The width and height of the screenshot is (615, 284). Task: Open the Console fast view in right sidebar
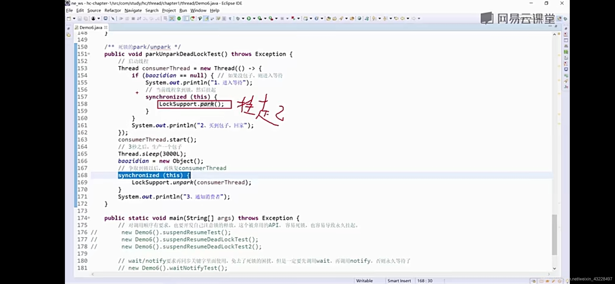tap(566, 69)
